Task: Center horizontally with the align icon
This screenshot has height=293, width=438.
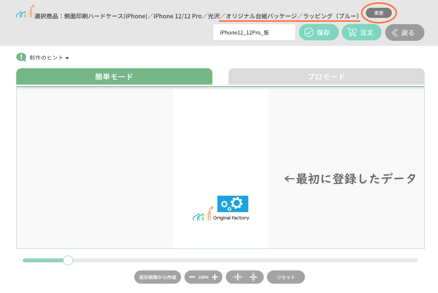Action: pyautogui.click(x=238, y=277)
